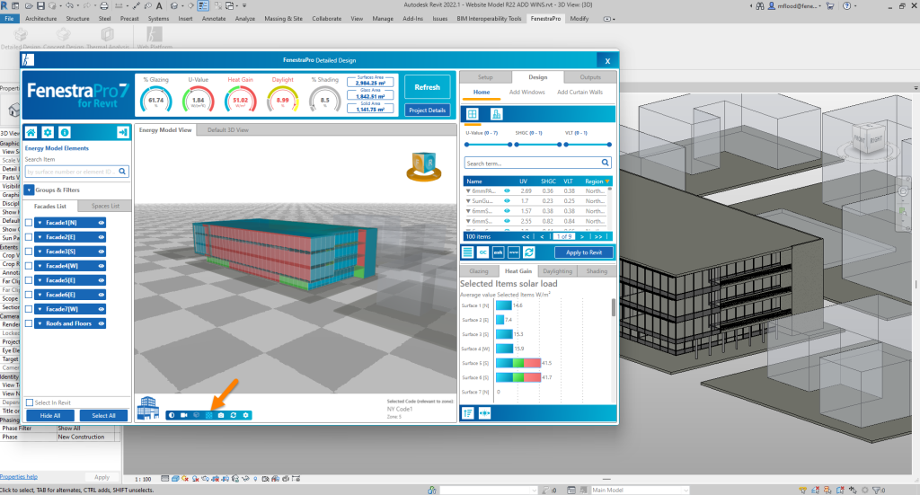Open Project Details
This screenshot has height=495, width=920.
(x=427, y=110)
